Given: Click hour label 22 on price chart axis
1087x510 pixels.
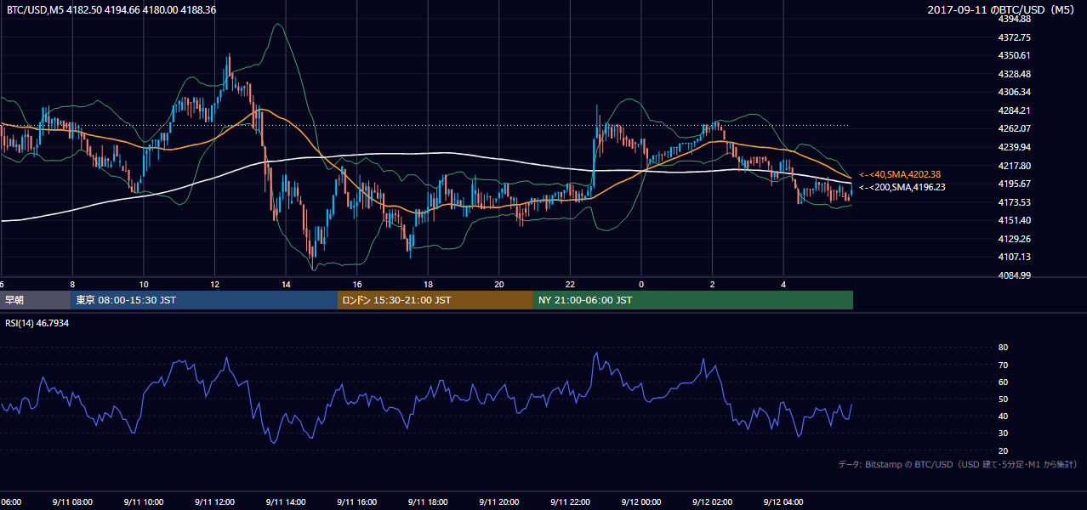Looking at the screenshot, I should click(x=570, y=284).
